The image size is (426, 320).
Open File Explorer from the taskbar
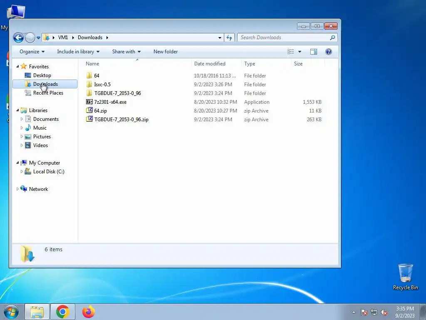pyautogui.click(x=37, y=312)
